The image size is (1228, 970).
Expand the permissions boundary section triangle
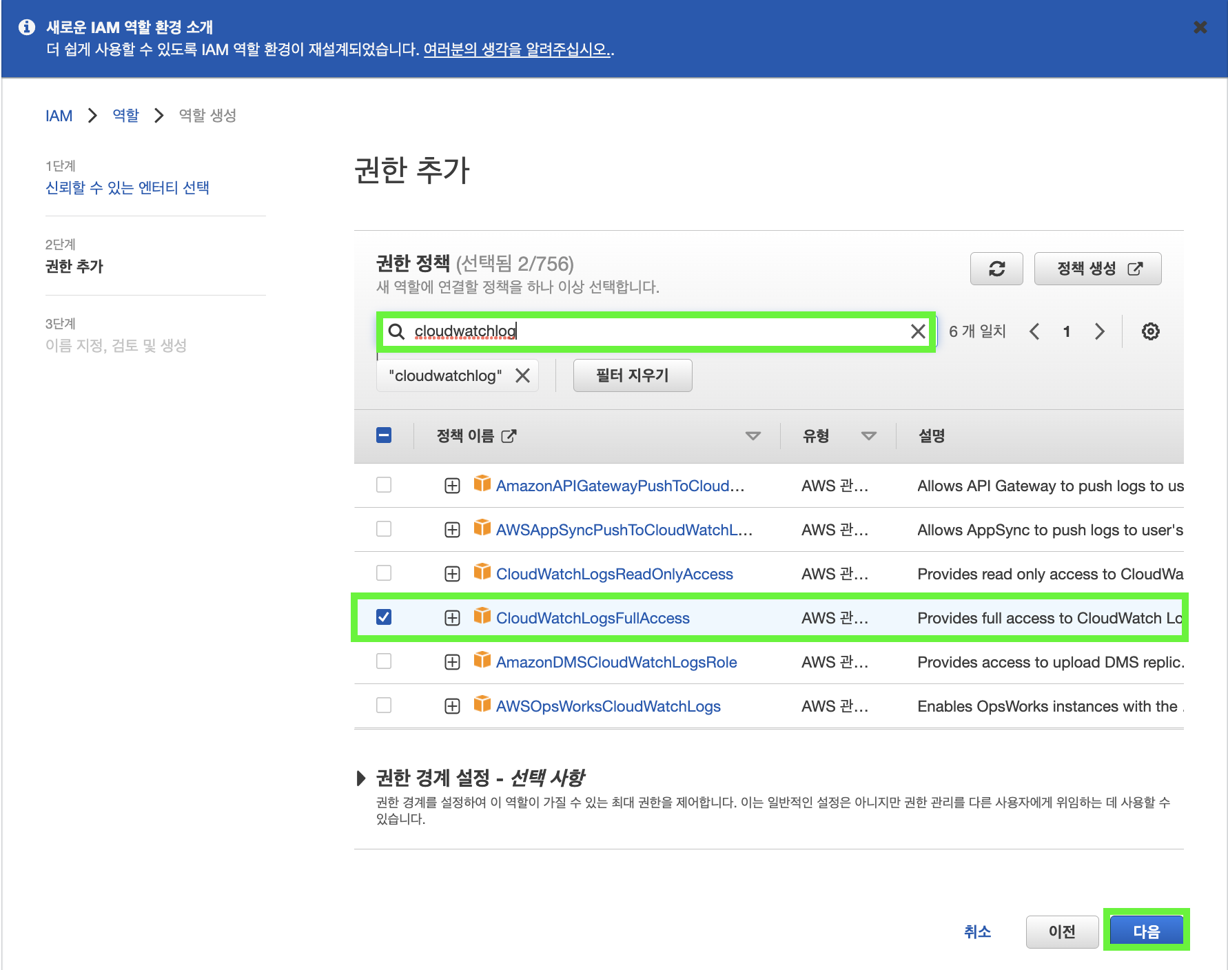click(x=361, y=778)
